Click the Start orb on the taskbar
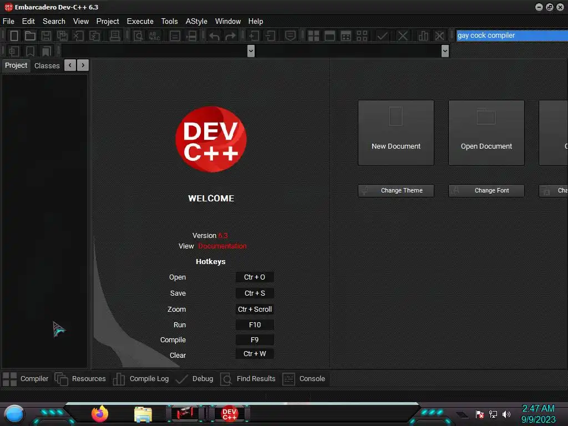The height and width of the screenshot is (426, 568). point(14,414)
